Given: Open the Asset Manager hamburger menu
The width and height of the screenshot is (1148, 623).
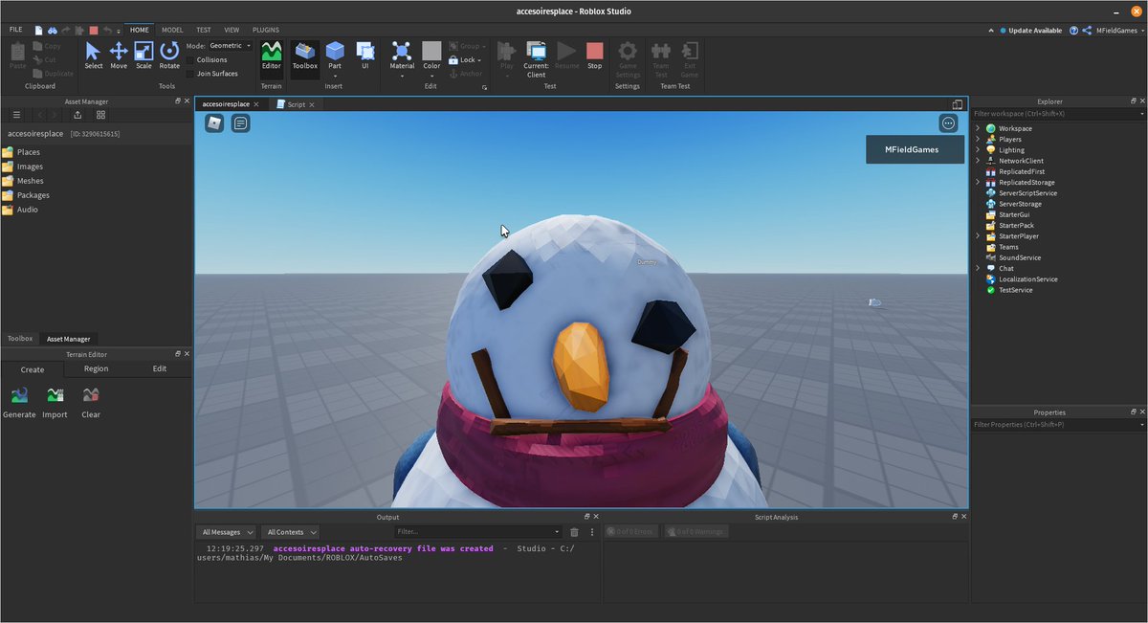Looking at the screenshot, I should point(16,115).
